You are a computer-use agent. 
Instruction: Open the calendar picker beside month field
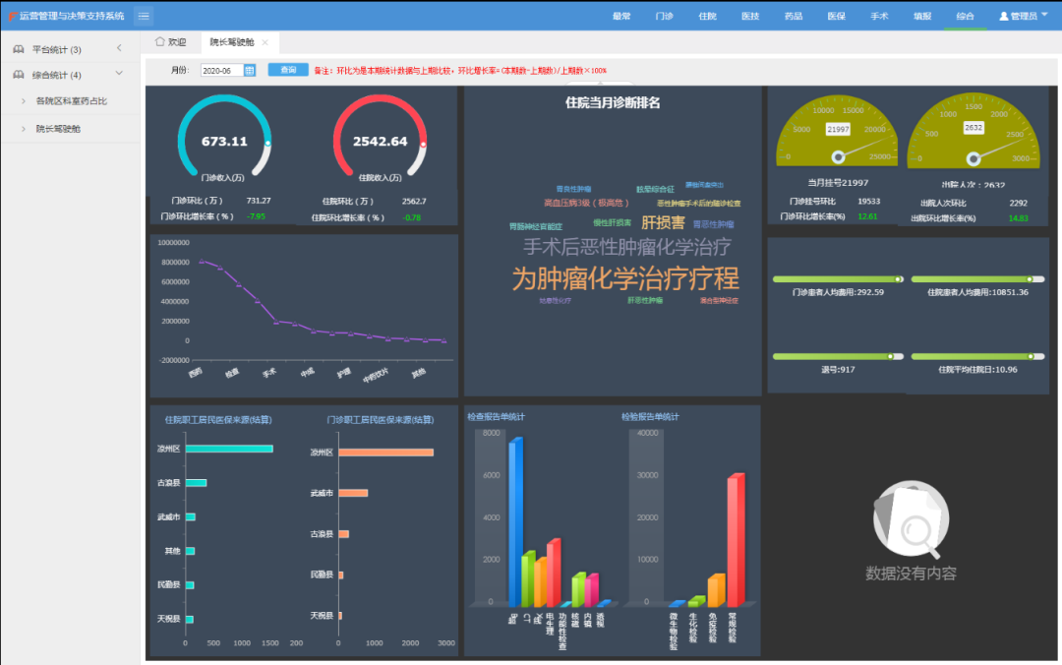click(249, 71)
